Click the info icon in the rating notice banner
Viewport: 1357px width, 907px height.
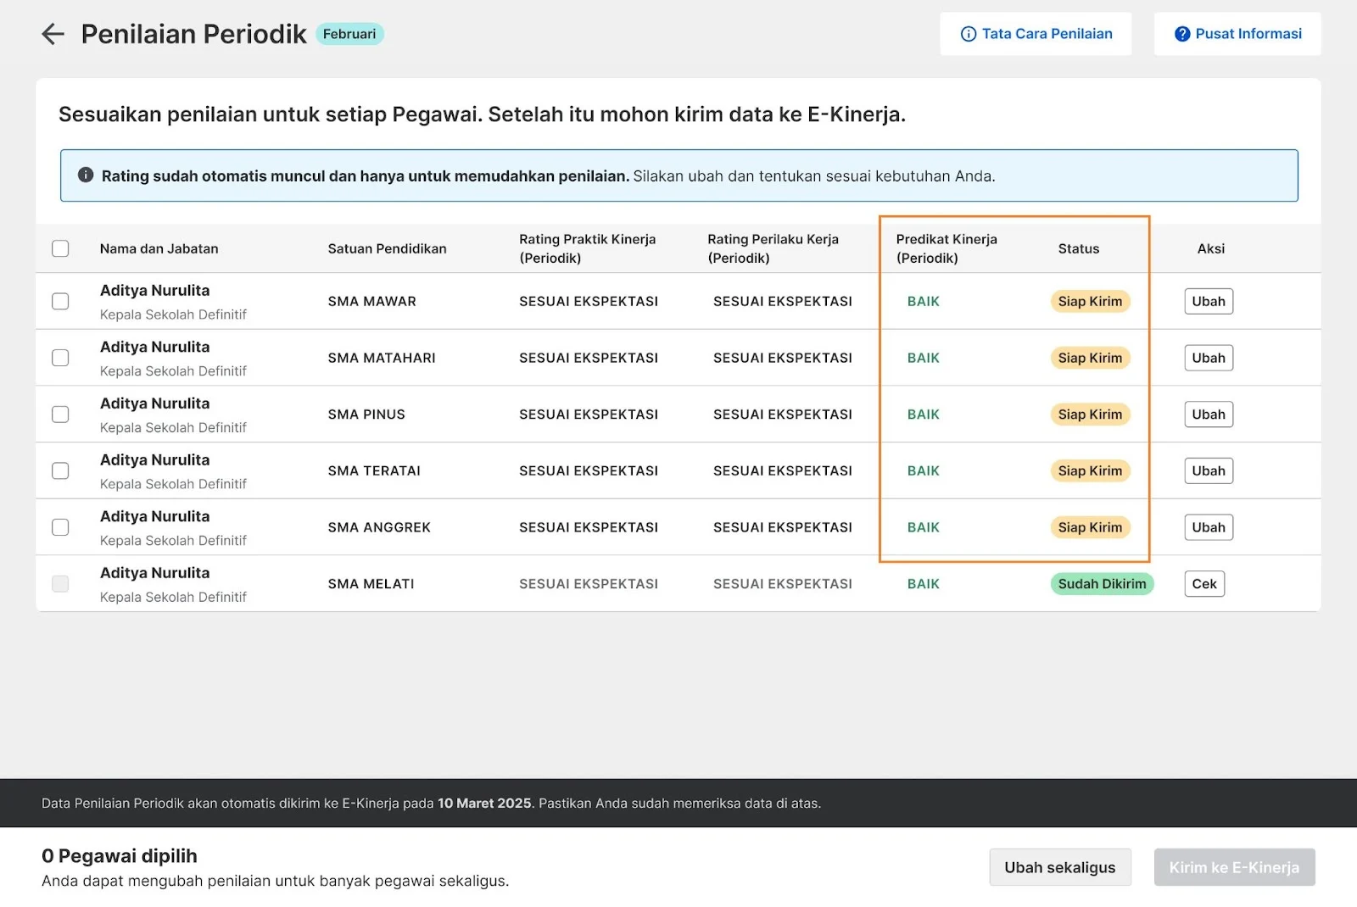(x=86, y=175)
